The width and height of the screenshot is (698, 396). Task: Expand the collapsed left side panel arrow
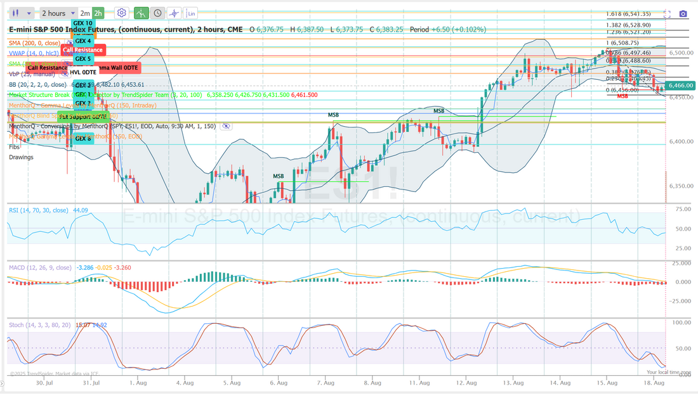pyautogui.click(x=2, y=383)
